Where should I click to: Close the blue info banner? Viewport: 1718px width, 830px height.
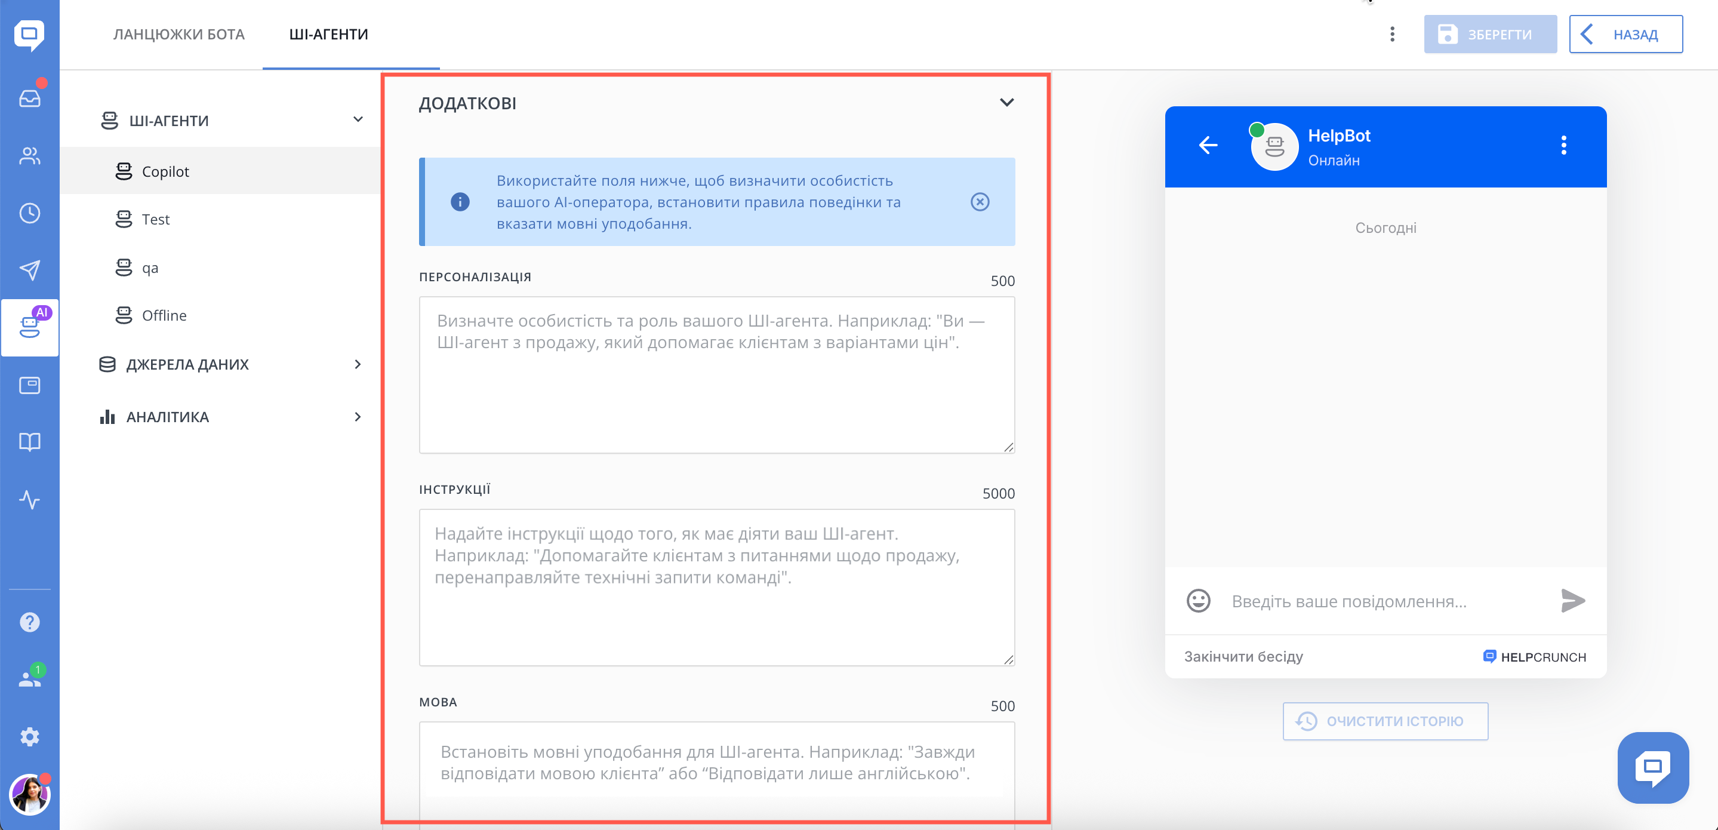point(979,201)
